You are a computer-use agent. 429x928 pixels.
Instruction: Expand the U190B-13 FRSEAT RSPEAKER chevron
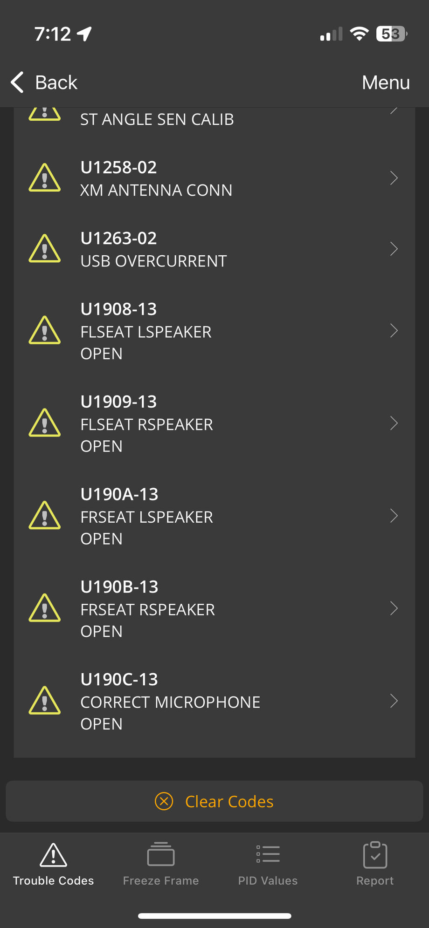click(394, 608)
